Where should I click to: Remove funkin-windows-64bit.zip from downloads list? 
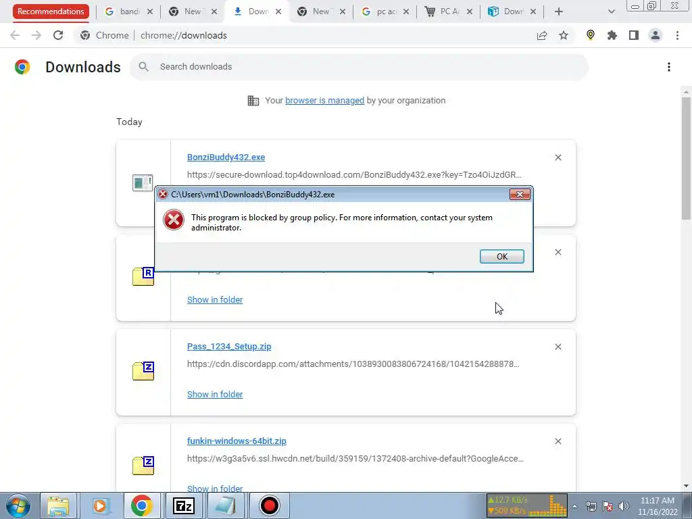(558, 441)
